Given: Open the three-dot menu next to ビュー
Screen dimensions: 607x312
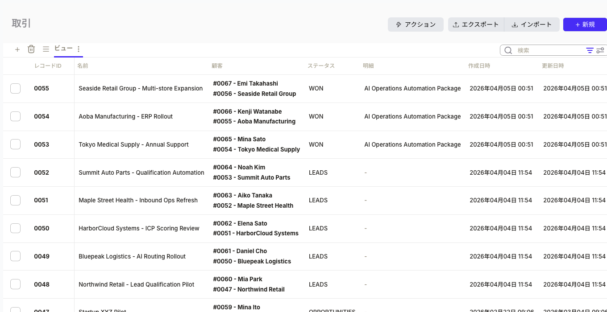Looking at the screenshot, I should 79,49.
